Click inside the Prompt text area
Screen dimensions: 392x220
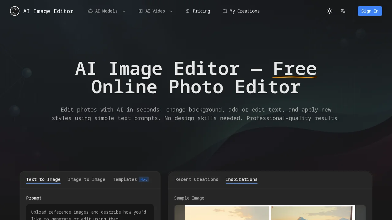[x=90, y=214]
